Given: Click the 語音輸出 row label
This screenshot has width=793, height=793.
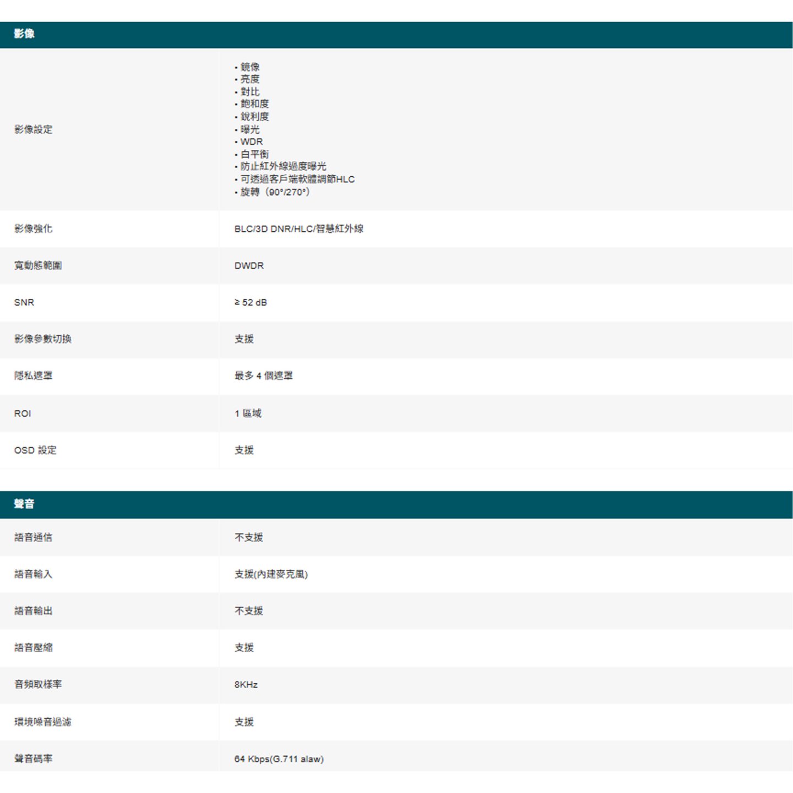Looking at the screenshot, I should coord(34,611).
